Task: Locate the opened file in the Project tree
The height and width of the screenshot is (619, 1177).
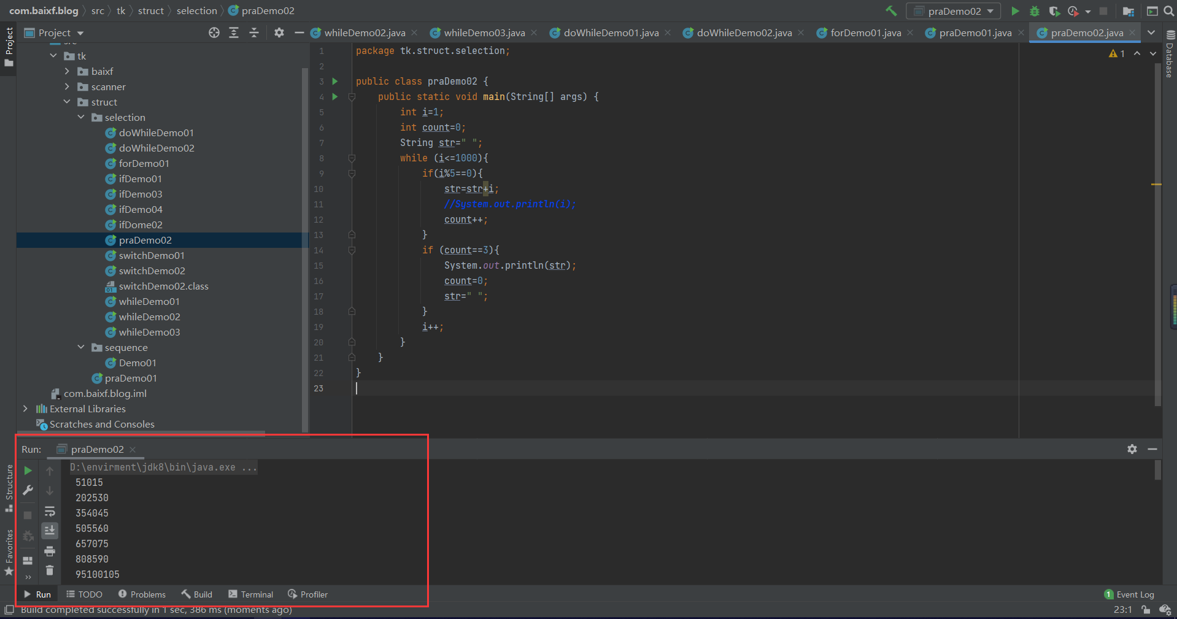Action: pos(214,33)
